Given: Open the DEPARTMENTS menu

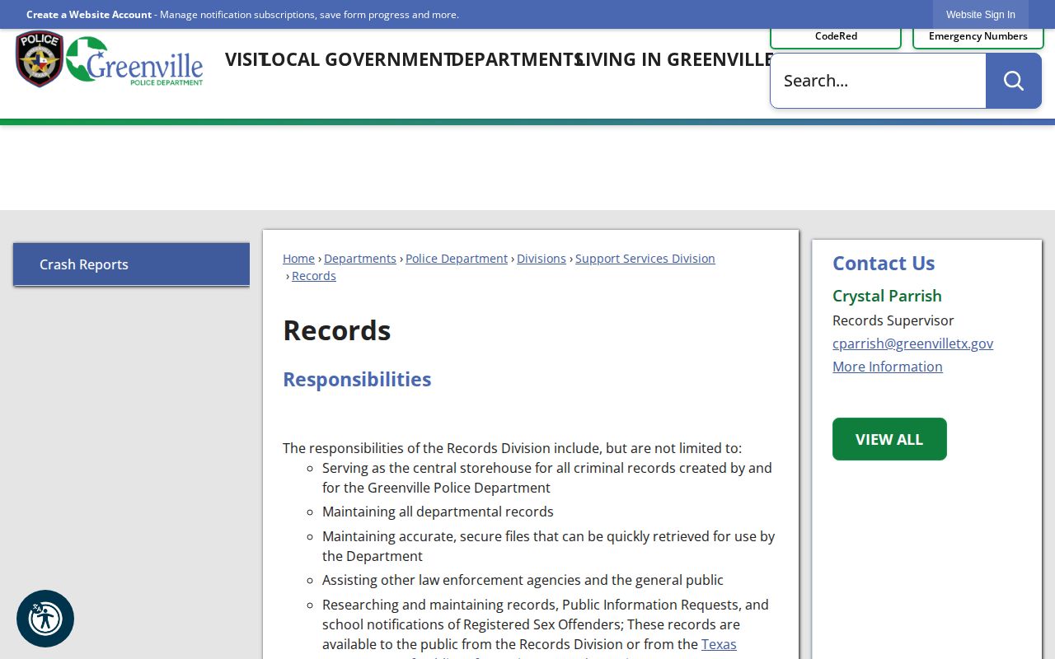Looking at the screenshot, I should (x=518, y=59).
